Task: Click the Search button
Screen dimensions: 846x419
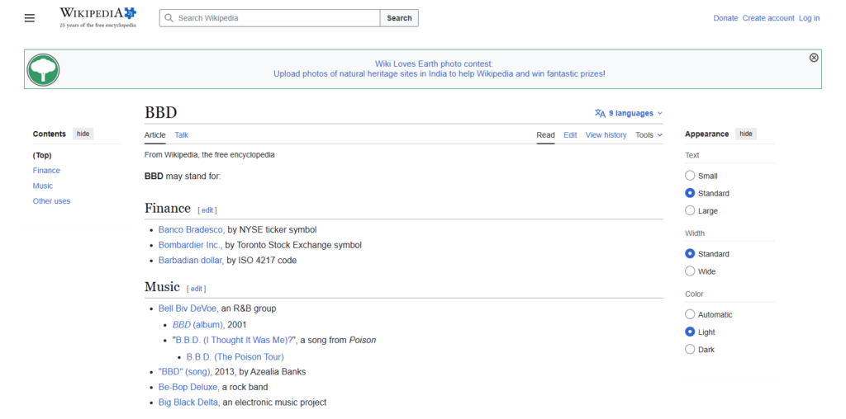Action: pyautogui.click(x=399, y=18)
